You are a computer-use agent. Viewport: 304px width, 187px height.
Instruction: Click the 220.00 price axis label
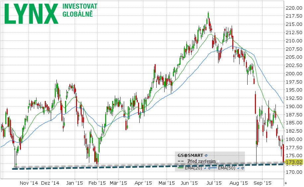tap(294, 8)
